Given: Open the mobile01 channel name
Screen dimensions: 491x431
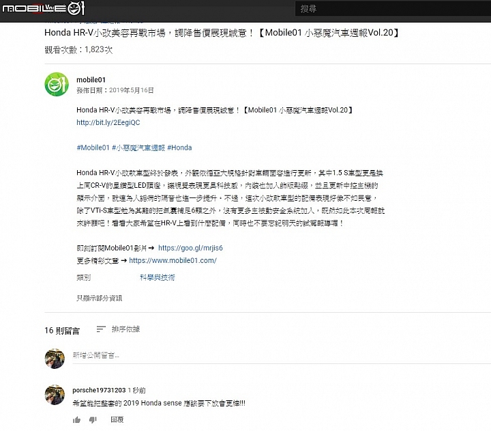Looking at the screenshot, I should [x=91, y=80].
